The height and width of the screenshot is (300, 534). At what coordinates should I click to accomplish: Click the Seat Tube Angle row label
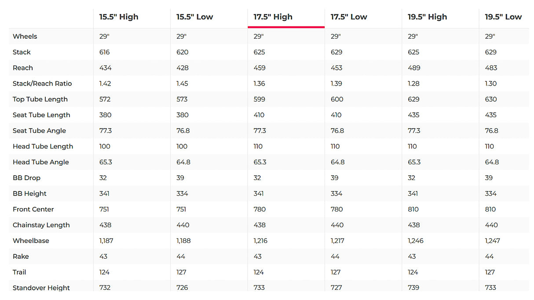39,131
